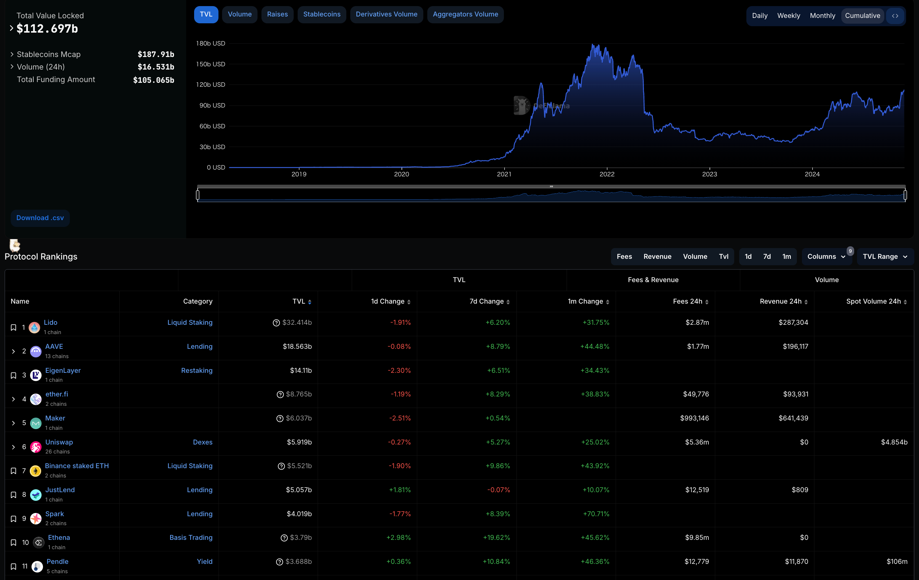Download the .csv data file
The width and height of the screenshot is (919, 580).
(x=40, y=218)
